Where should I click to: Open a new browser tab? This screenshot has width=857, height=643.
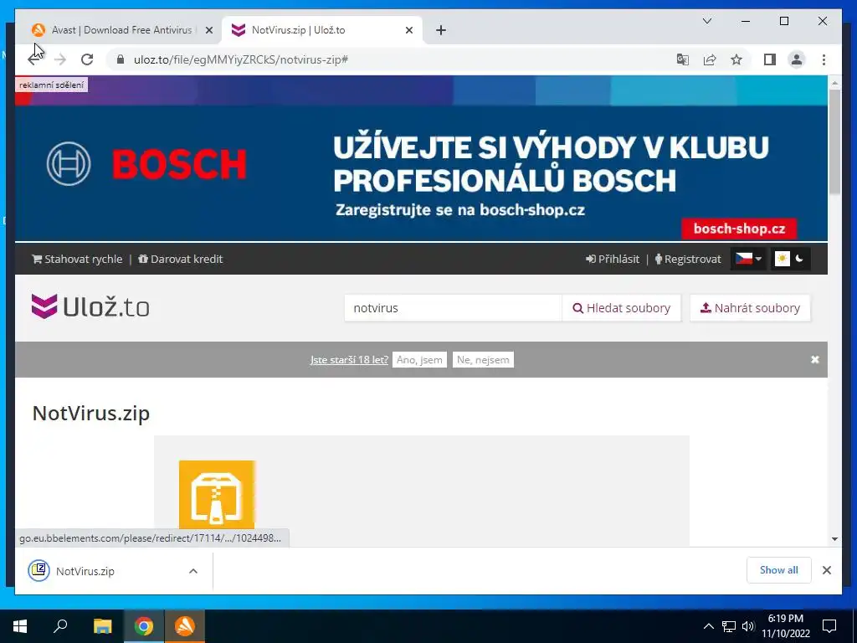pos(441,30)
